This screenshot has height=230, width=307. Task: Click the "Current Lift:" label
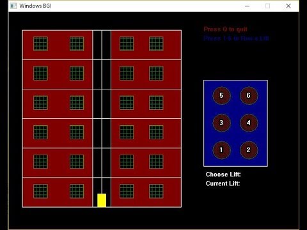tap(223, 183)
